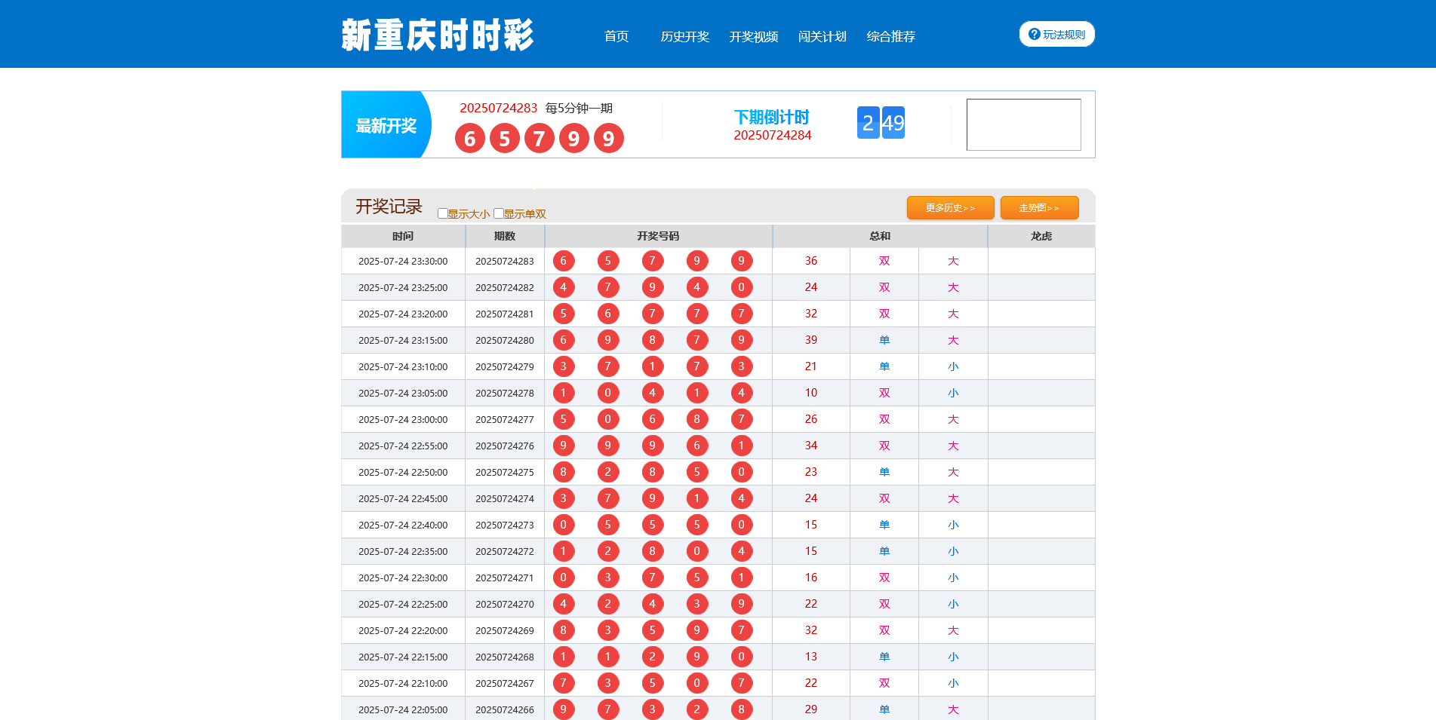Enable the 显示大小 checkbox
1436x720 pixels.
tap(443, 213)
